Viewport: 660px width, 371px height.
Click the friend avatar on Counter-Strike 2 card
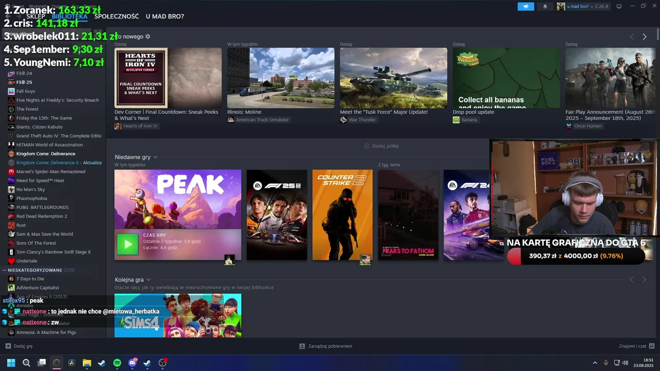(365, 260)
